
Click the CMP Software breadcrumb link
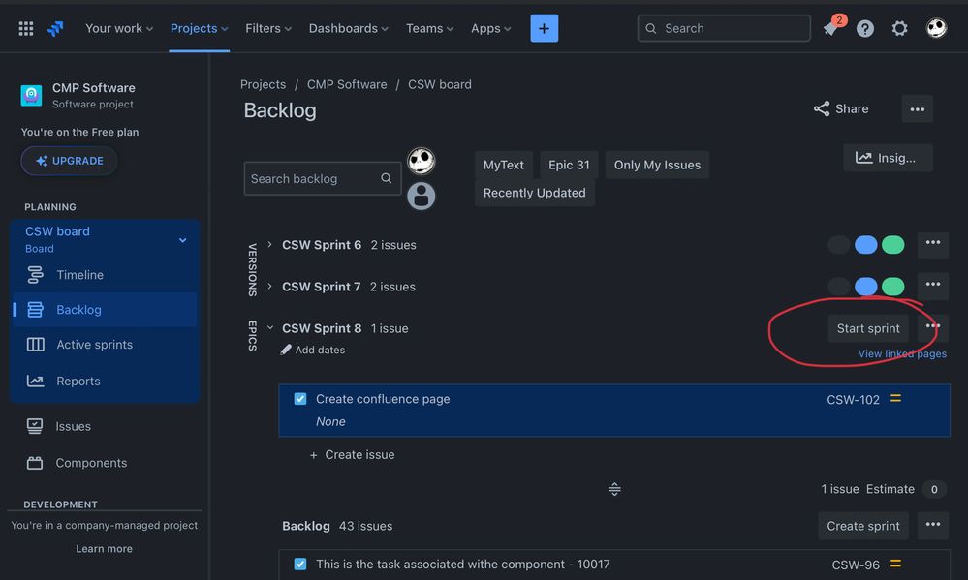click(347, 84)
